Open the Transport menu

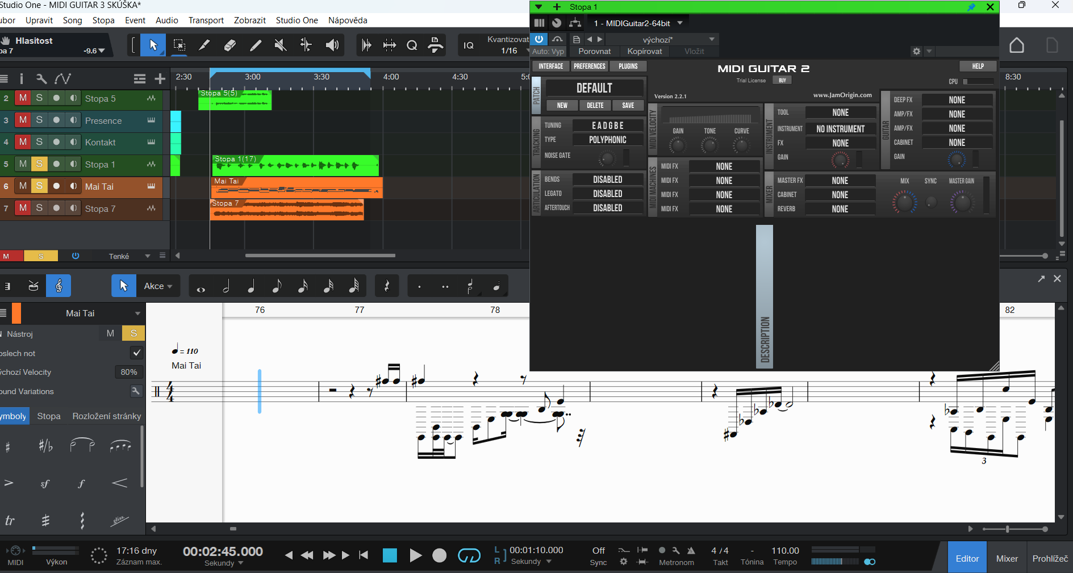point(206,20)
